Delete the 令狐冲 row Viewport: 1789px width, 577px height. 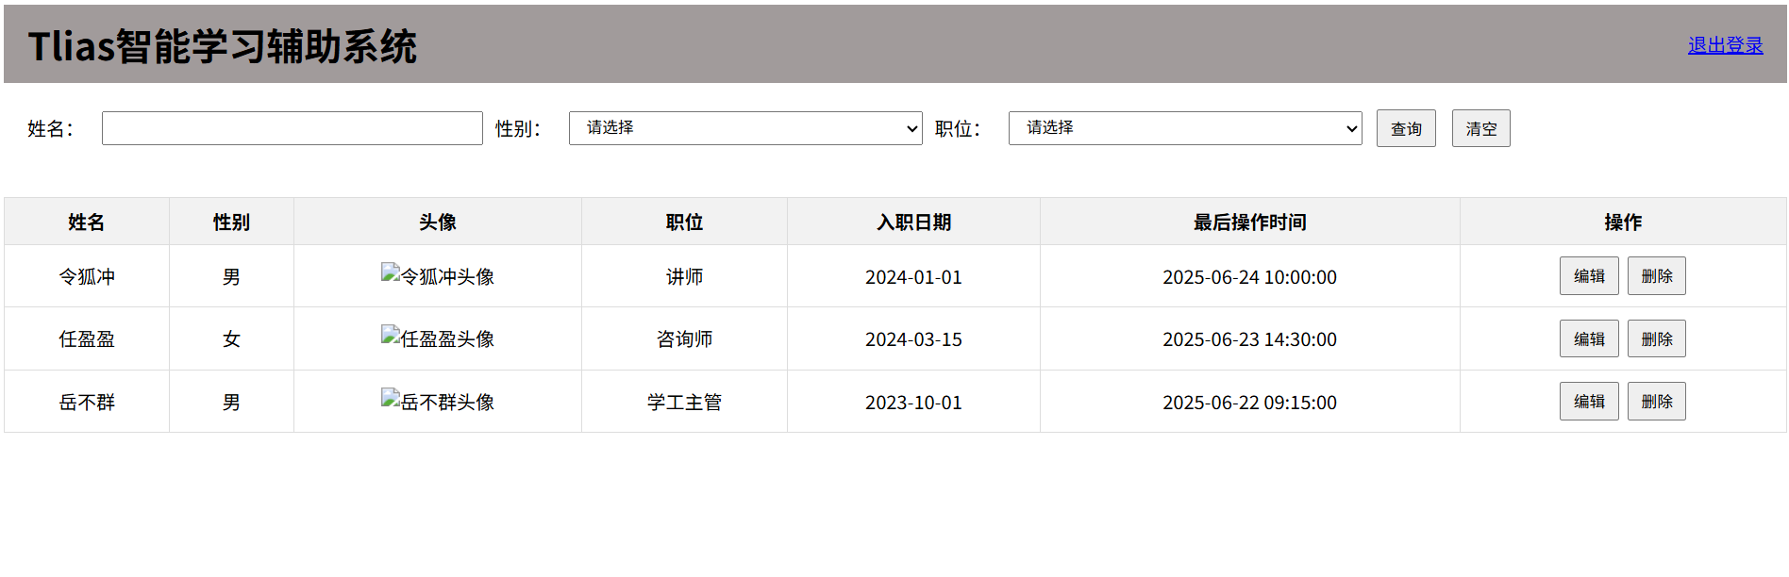[1656, 276]
